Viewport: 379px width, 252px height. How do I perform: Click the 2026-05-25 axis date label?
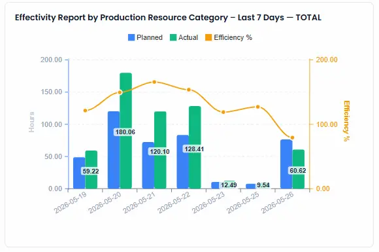pos(243,203)
